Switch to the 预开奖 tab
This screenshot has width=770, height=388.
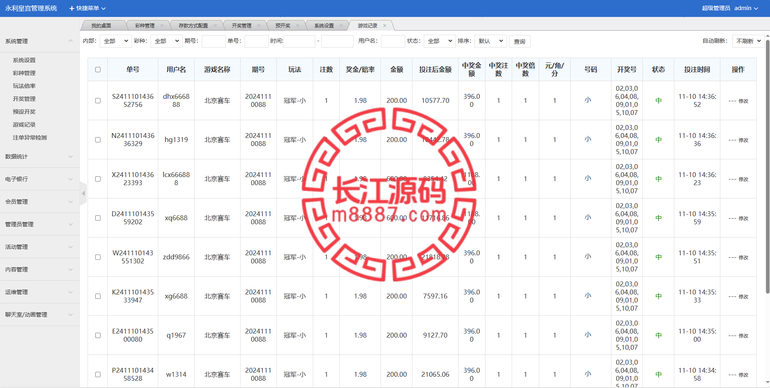[x=283, y=25]
